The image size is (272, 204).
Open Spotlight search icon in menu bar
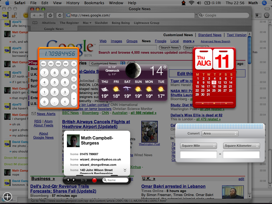[264, 3]
